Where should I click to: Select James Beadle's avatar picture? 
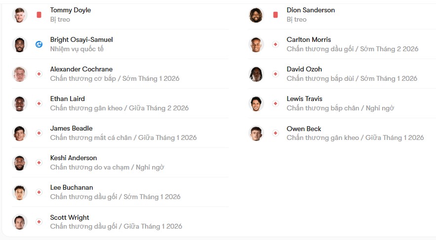[19, 133]
